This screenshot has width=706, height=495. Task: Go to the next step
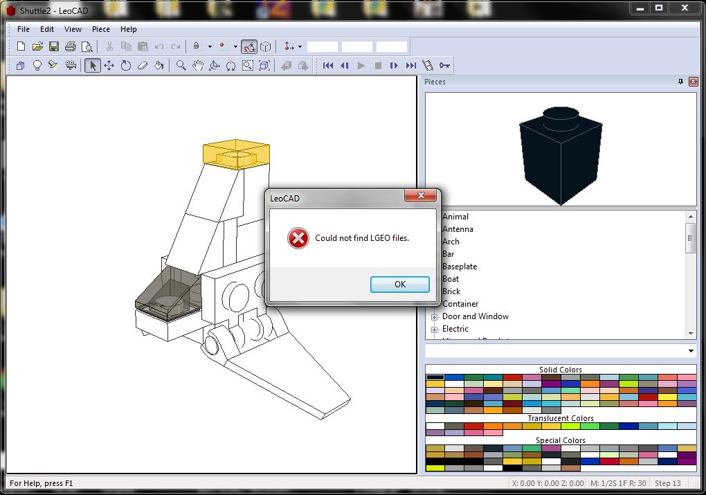point(394,66)
